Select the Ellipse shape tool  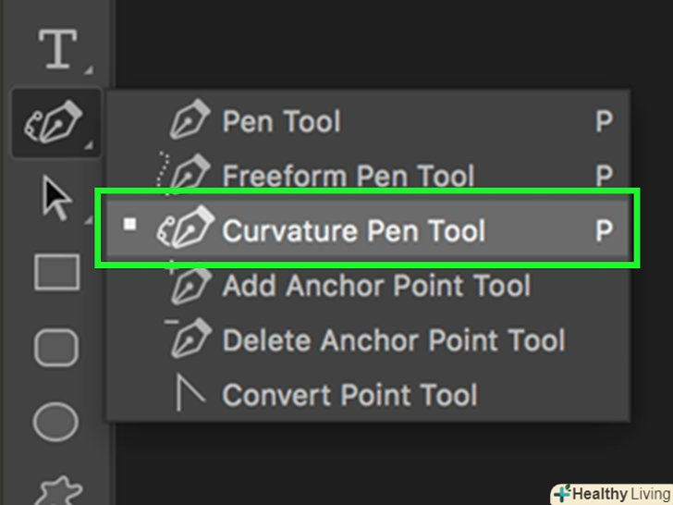coord(57,422)
